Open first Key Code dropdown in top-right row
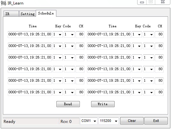The height and width of the screenshot is (129, 171). coord(137,34)
